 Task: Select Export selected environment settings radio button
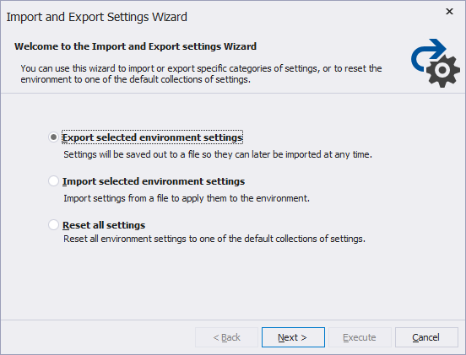[x=53, y=137]
